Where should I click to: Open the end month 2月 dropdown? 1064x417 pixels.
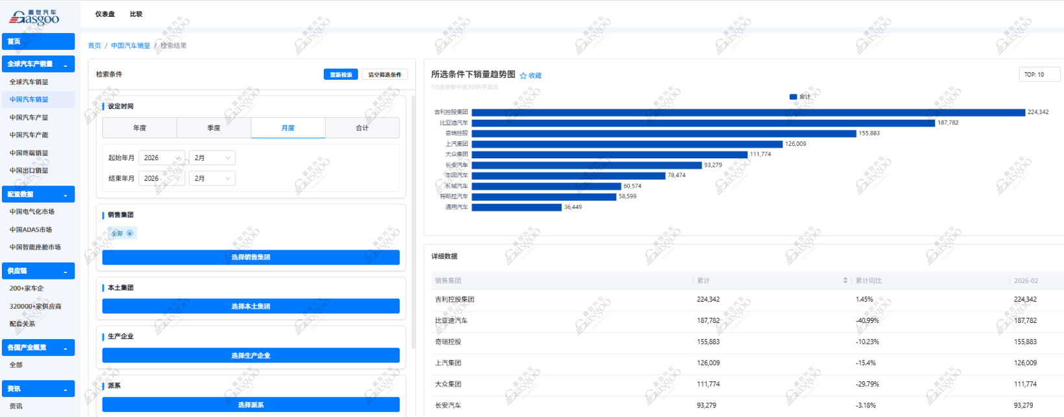212,178
